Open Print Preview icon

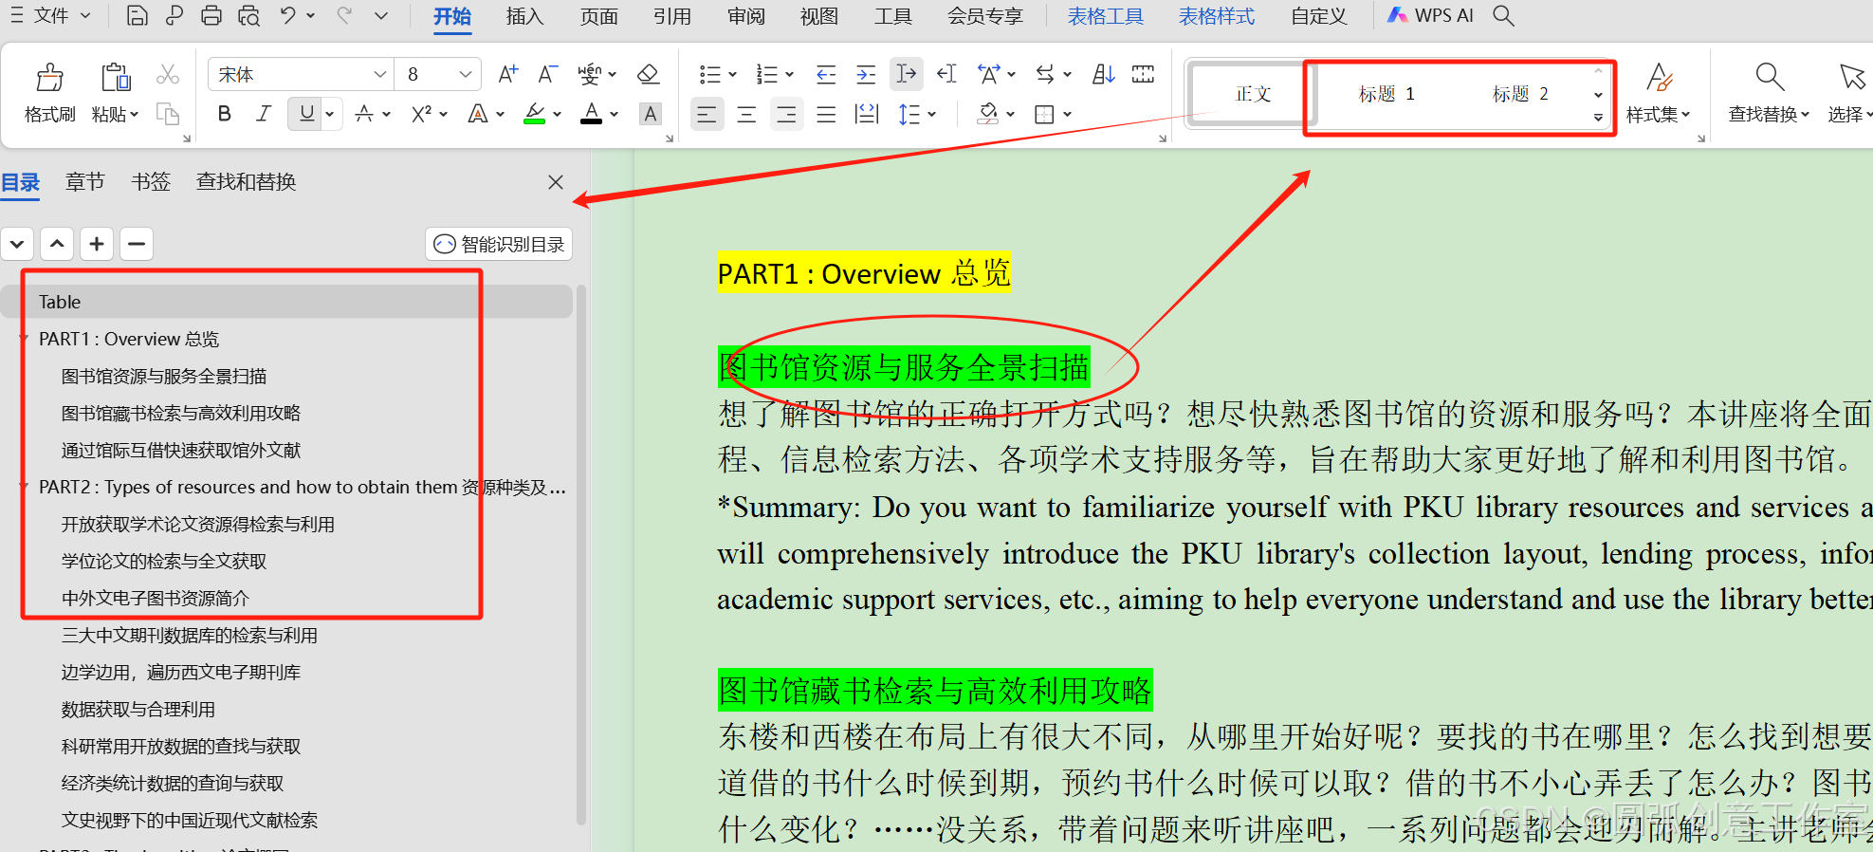pyautogui.click(x=248, y=16)
